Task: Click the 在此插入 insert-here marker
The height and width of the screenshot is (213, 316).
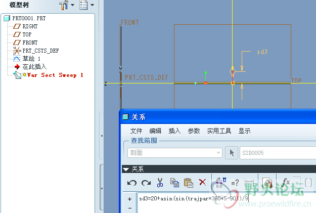Action: [34, 67]
